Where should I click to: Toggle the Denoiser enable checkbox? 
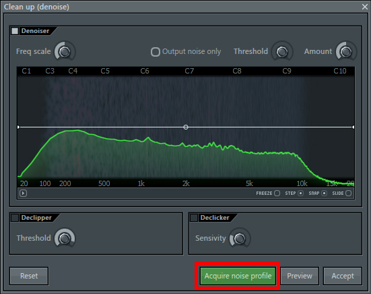click(x=15, y=31)
